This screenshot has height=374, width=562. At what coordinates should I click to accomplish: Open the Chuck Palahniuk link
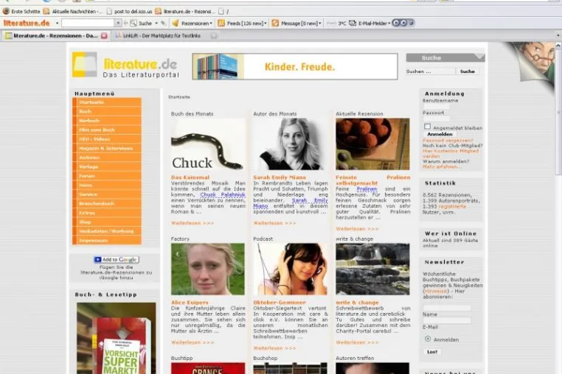tap(223, 194)
